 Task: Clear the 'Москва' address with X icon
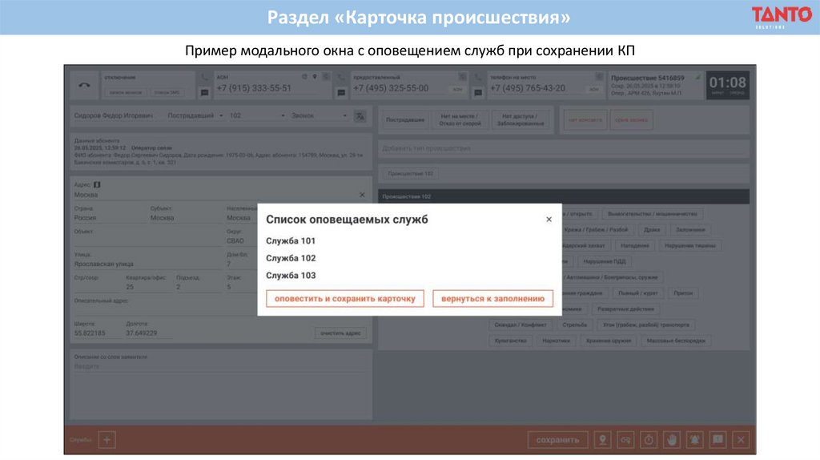pos(362,195)
